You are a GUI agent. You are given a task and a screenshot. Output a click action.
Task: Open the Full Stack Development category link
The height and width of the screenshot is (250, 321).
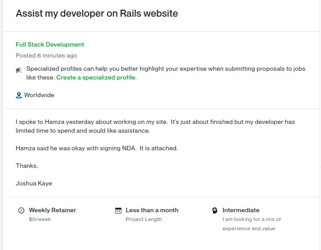(x=50, y=44)
